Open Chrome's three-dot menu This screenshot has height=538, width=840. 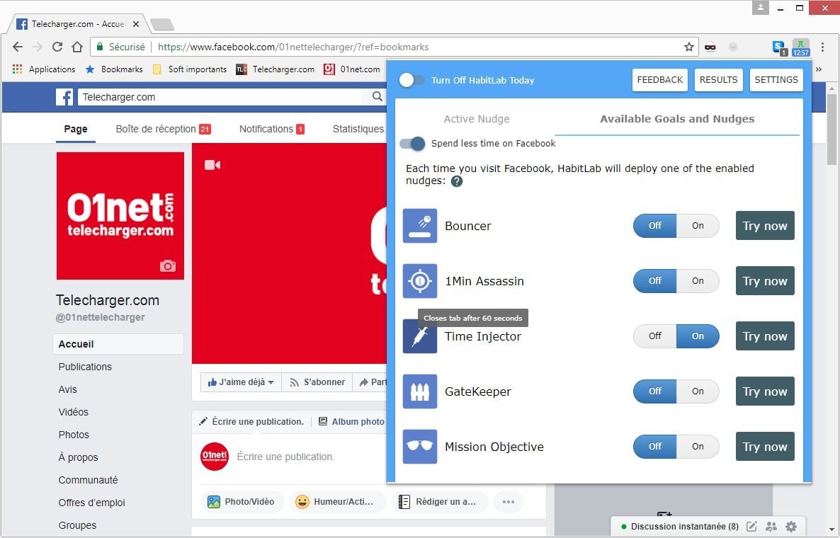coord(822,47)
